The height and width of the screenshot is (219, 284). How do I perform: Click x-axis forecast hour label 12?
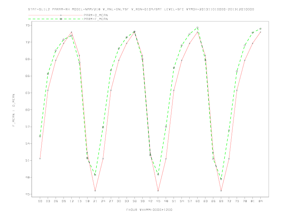[x=72, y=201]
